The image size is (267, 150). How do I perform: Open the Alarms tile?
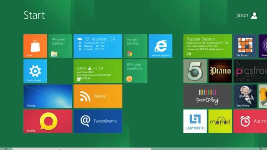tap(250, 121)
